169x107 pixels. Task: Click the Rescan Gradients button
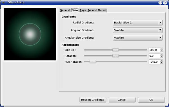tap(93, 100)
